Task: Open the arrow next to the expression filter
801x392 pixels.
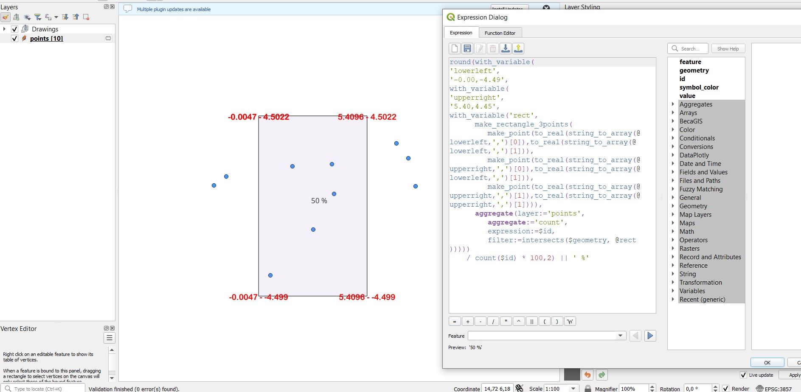Action: click(56, 17)
